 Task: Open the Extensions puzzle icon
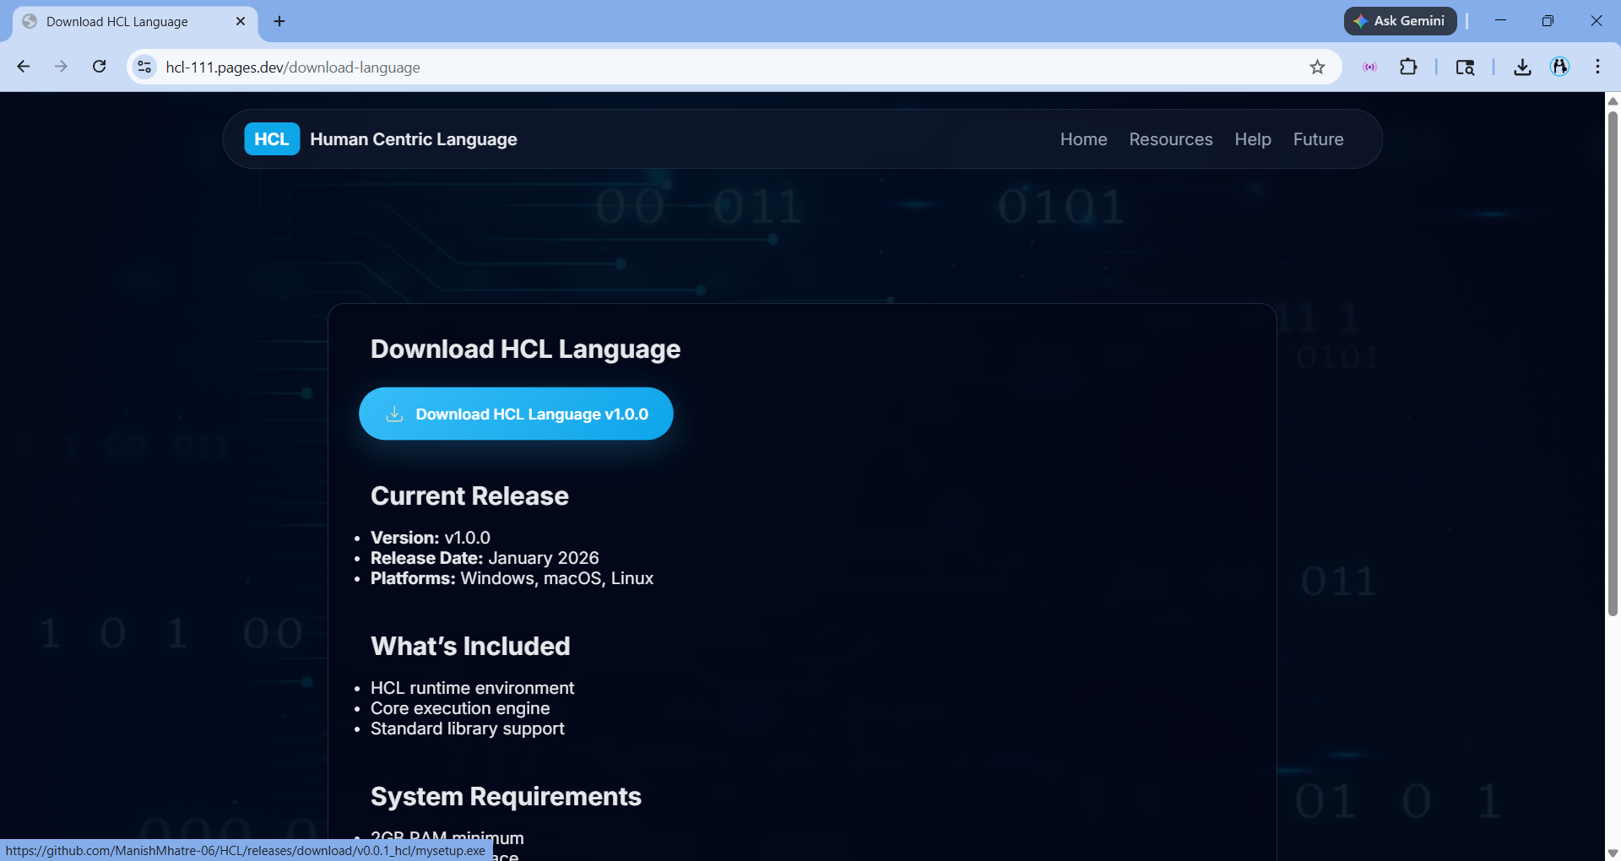pos(1409,67)
